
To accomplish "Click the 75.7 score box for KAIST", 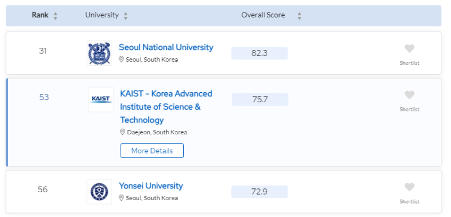I will [260, 100].
